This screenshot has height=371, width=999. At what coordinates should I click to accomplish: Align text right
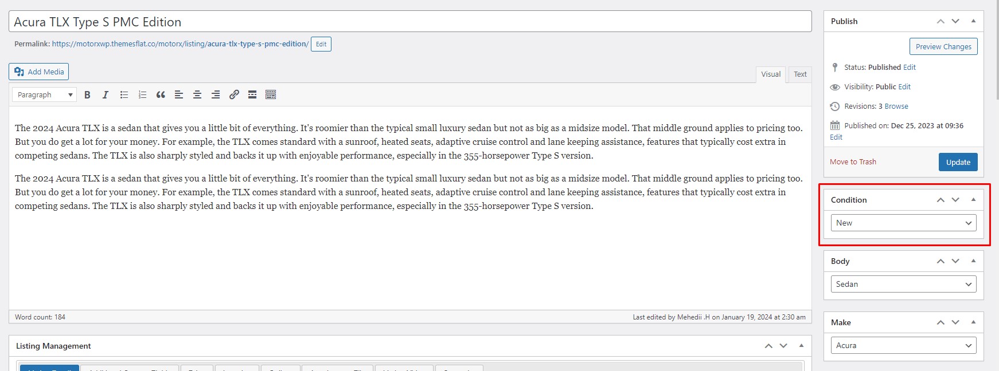(x=216, y=95)
